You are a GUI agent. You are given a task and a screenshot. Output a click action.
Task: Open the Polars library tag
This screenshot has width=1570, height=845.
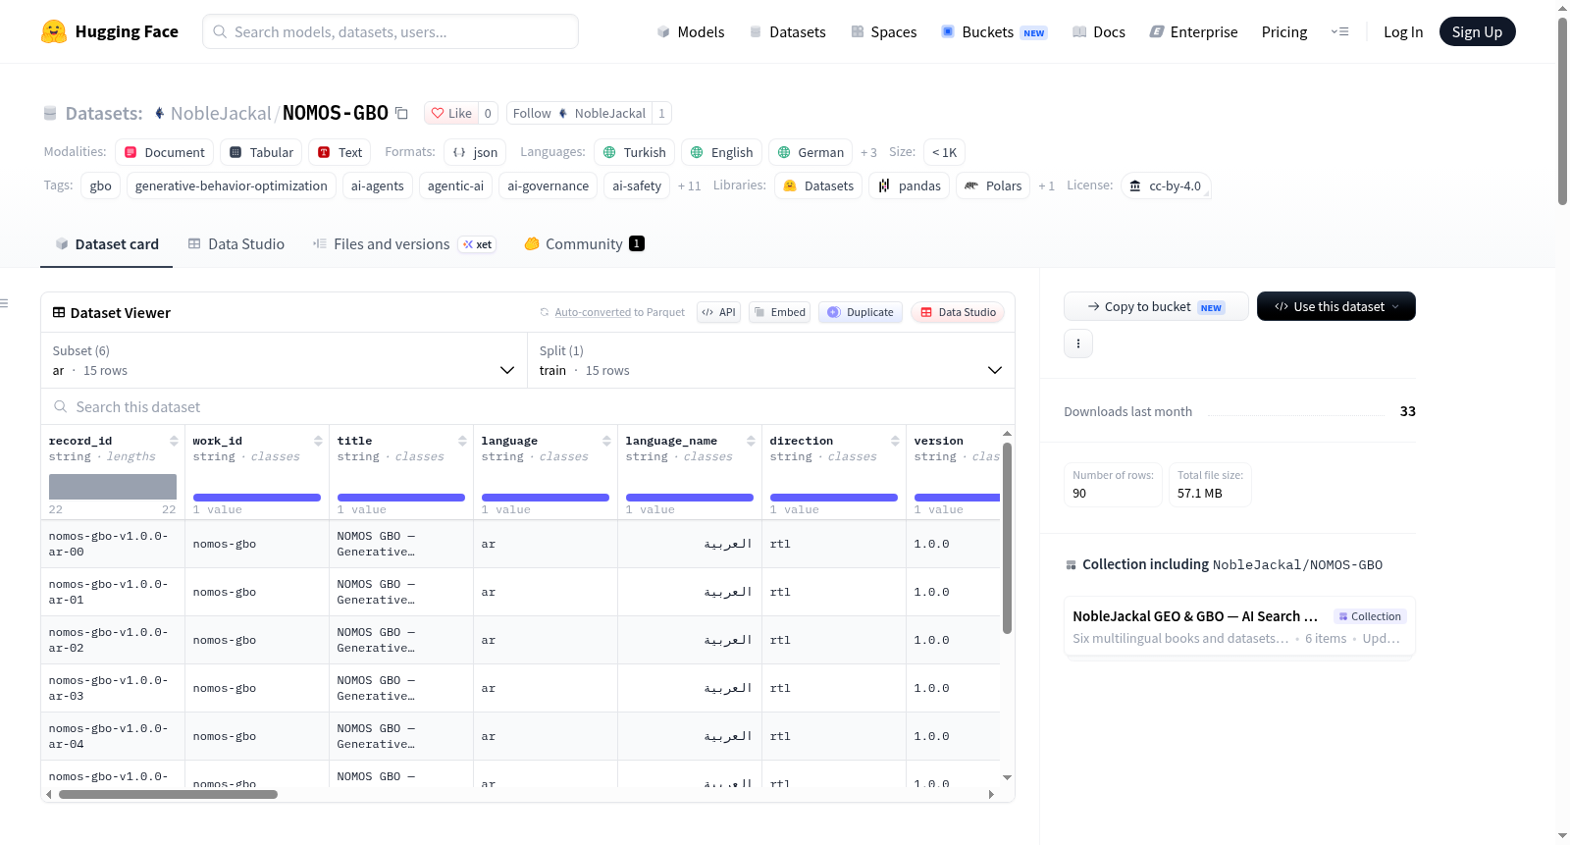click(993, 185)
